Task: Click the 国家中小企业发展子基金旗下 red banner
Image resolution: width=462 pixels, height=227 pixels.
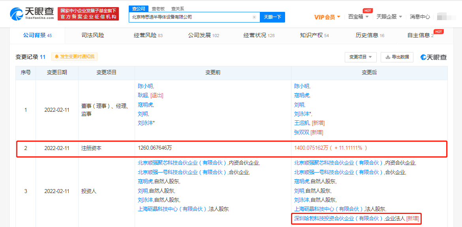Action: tap(88, 14)
